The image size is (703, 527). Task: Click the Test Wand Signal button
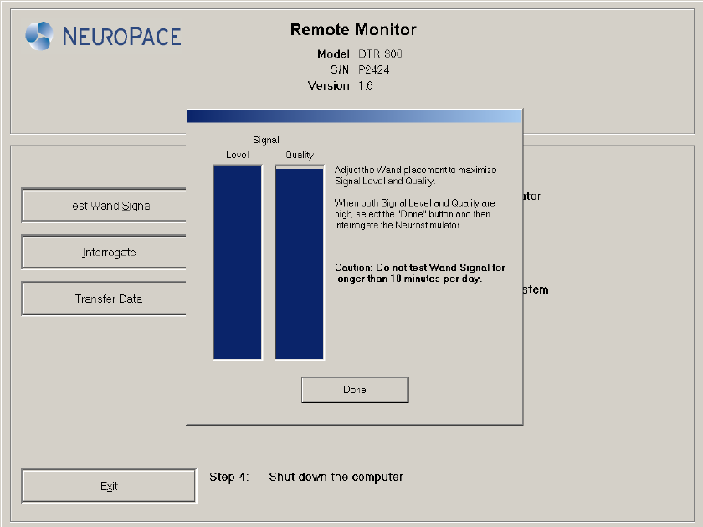tap(104, 205)
